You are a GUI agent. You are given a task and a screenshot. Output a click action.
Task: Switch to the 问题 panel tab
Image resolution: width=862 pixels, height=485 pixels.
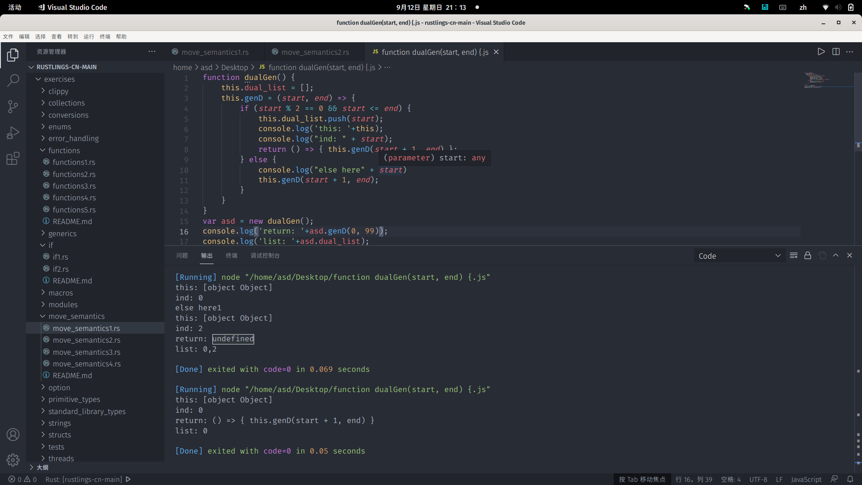(x=182, y=256)
